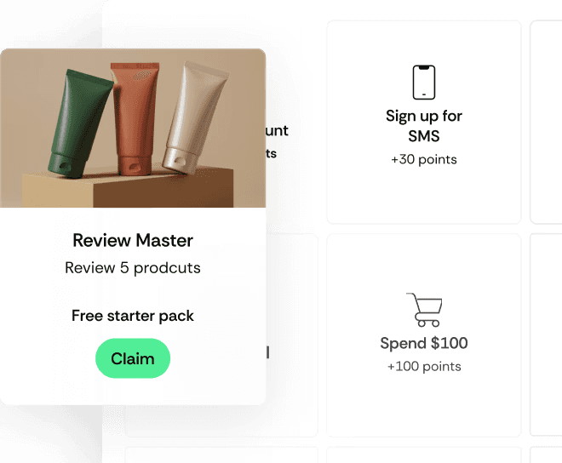Click the +100 points label
Viewport: 562px width, 463px height.
pos(424,366)
